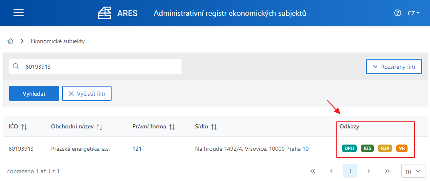Open the CZ language dropdown

point(414,13)
